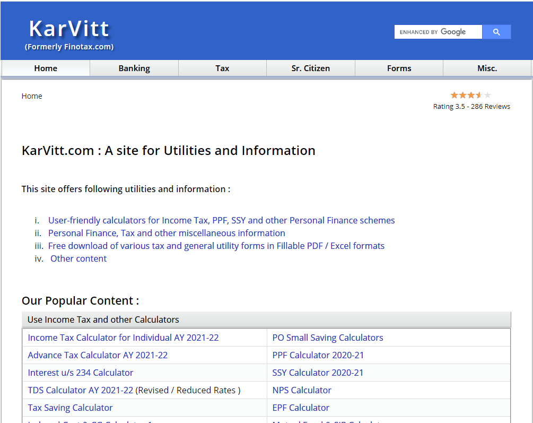This screenshot has height=423, width=533.
Task: Open NPS Calculator link
Action: pyautogui.click(x=302, y=390)
